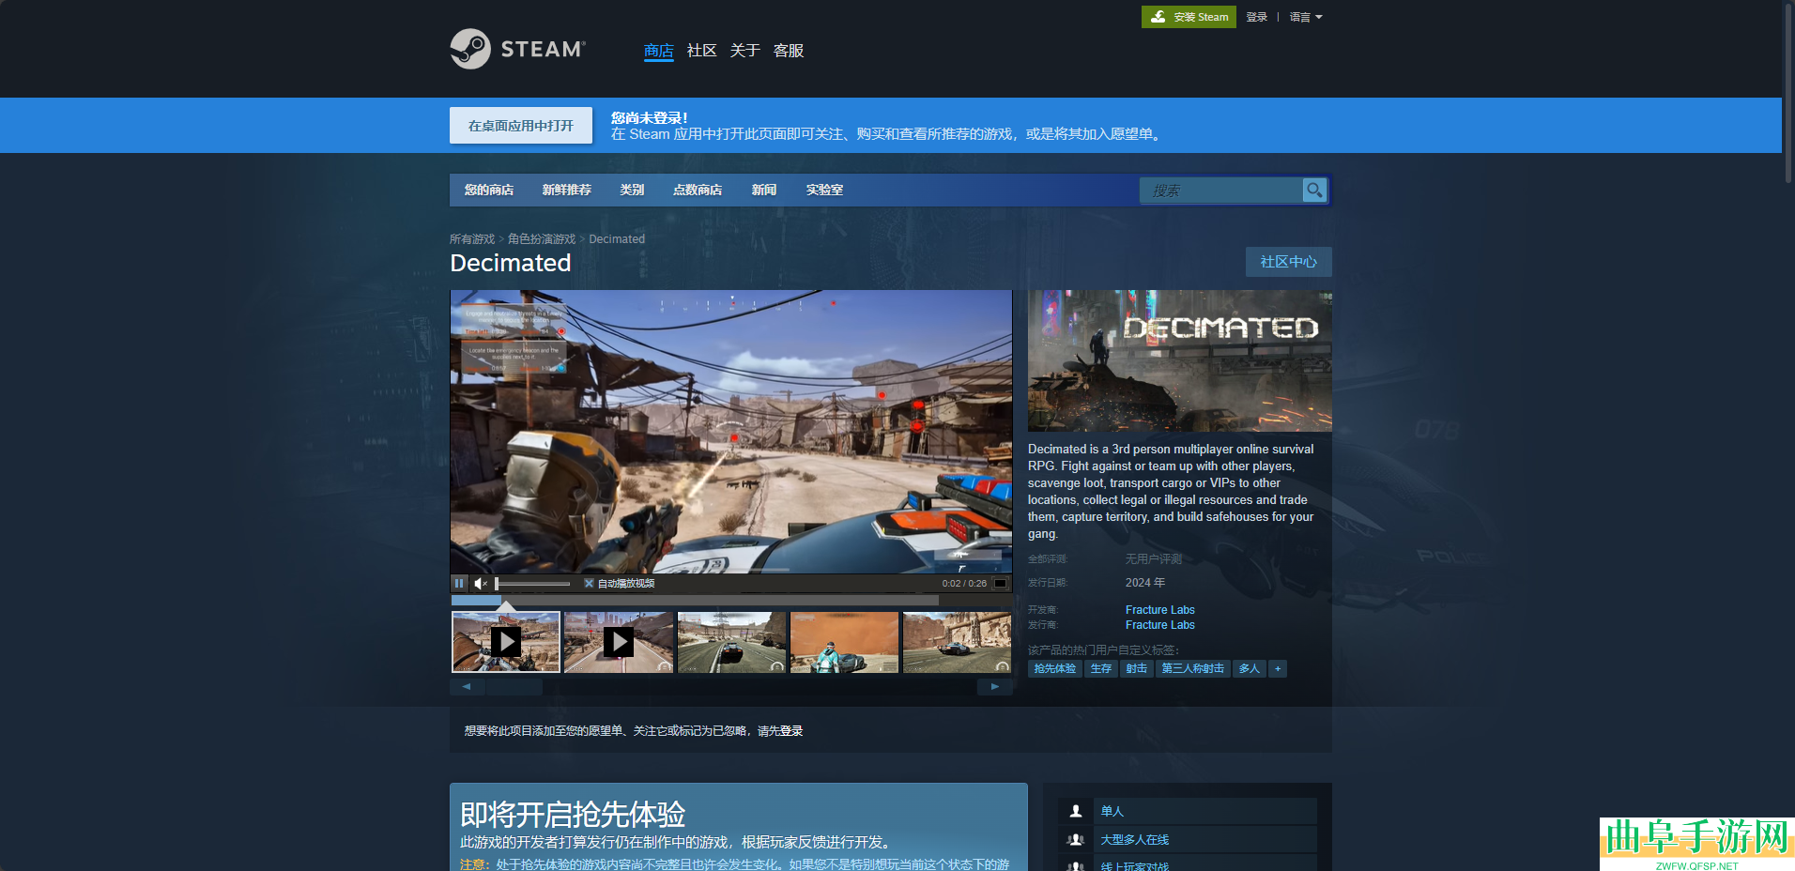Open the 客服 support menu
Image resolution: width=1795 pixels, height=871 pixels.
(x=789, y=51)
